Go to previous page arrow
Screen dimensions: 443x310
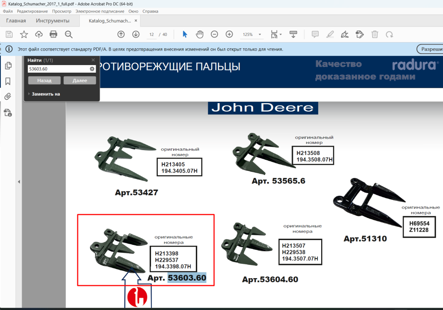pyautogui.click(x=121, y=35)
